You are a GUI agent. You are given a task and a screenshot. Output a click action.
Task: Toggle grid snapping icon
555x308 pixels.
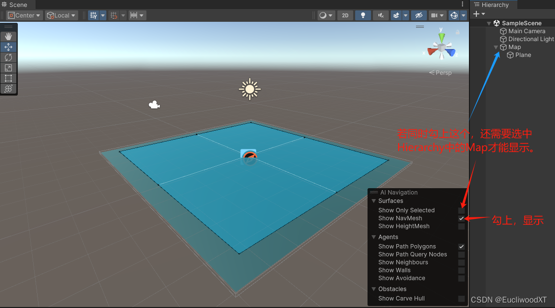tap(114, 15)
